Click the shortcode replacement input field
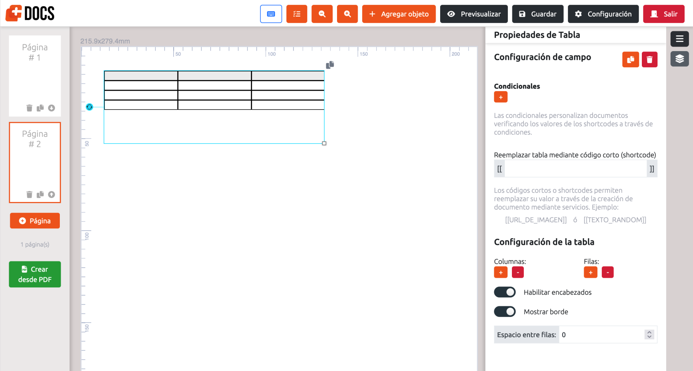This screenshot has width=693, height=371. [x=575, y=169]
